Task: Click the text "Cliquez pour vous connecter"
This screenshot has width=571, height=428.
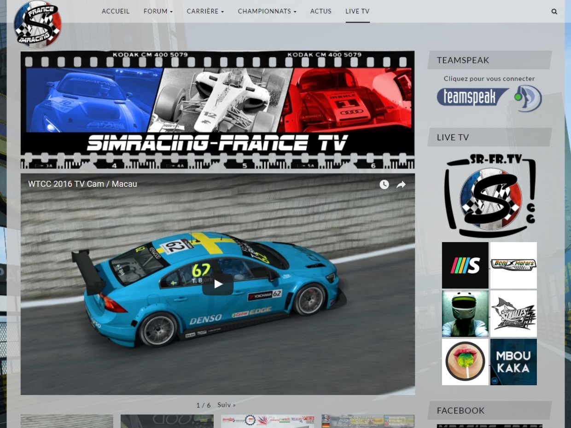Action: [489, 79]
